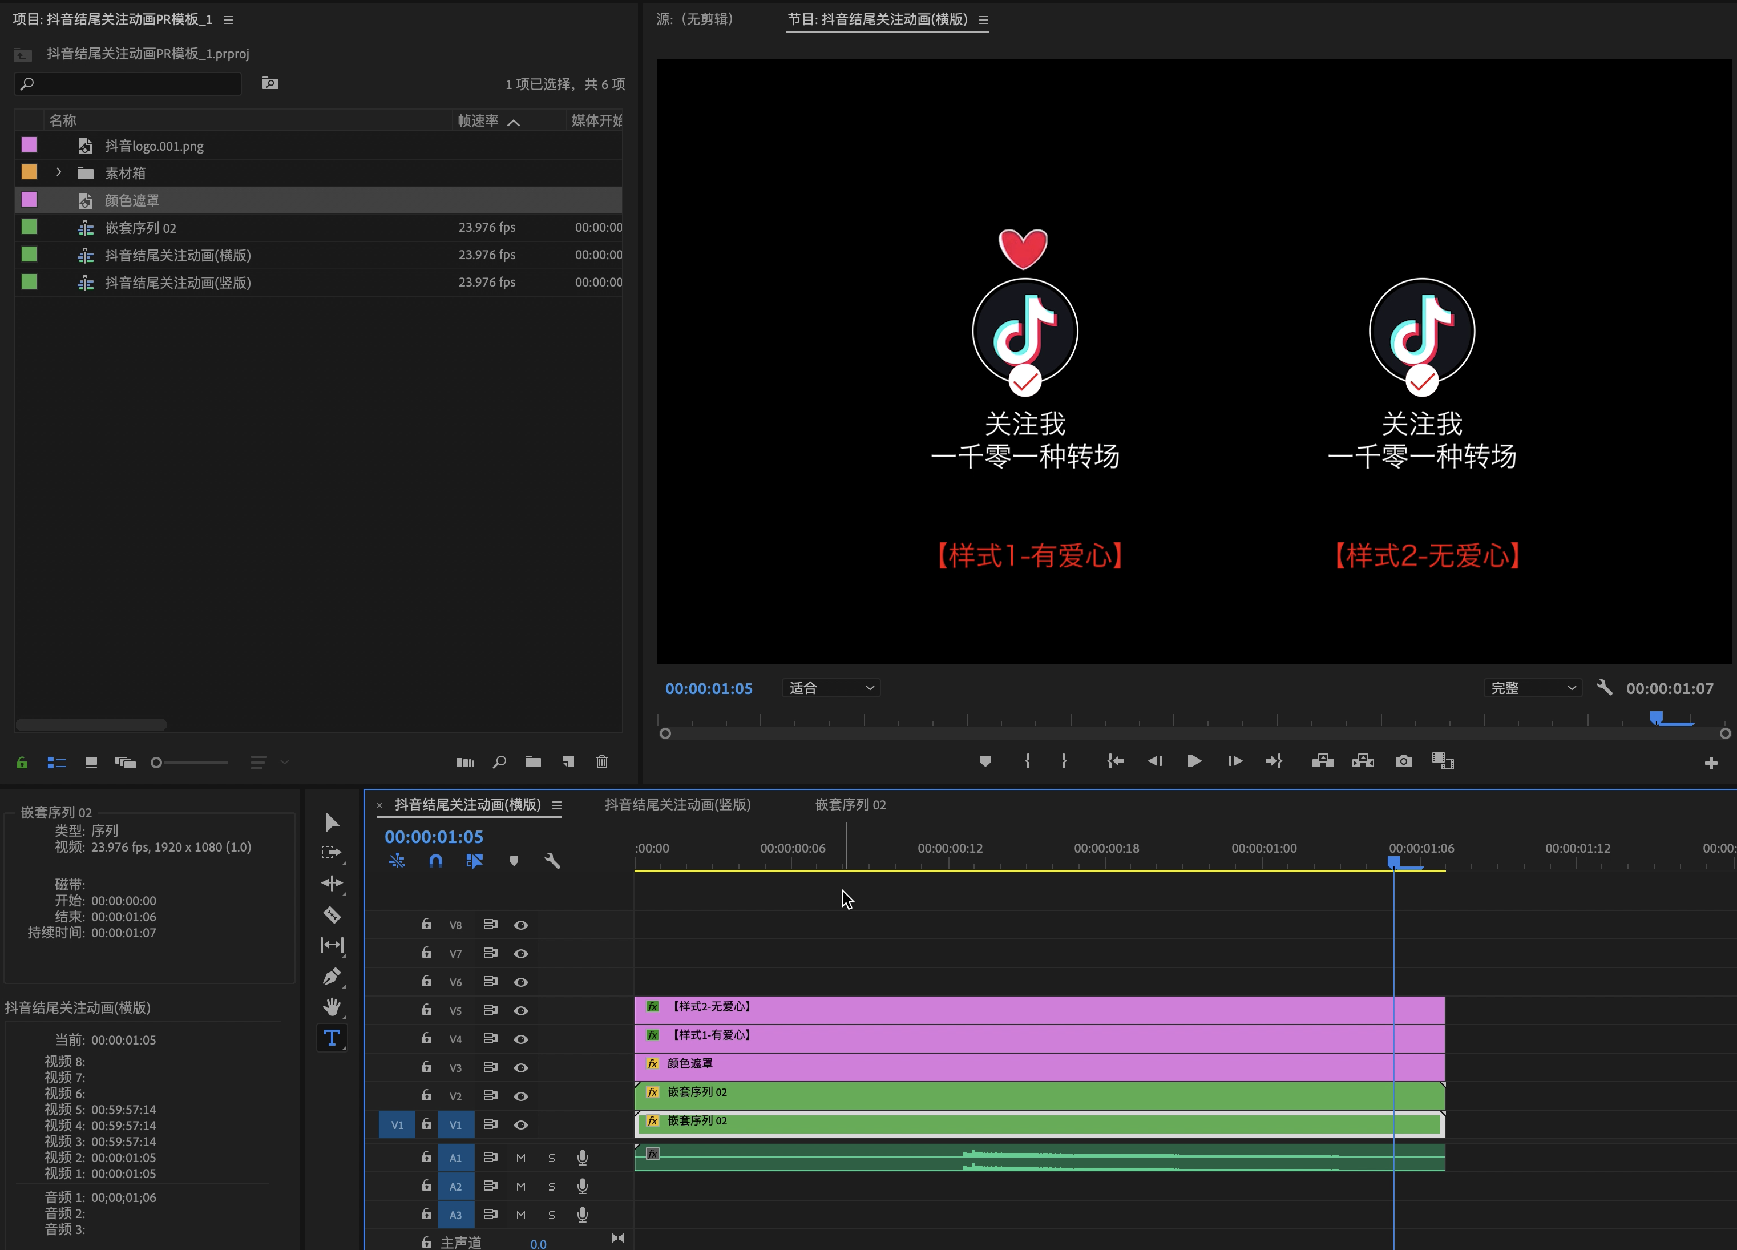Solo the A2 audio track

[551, 1187]
